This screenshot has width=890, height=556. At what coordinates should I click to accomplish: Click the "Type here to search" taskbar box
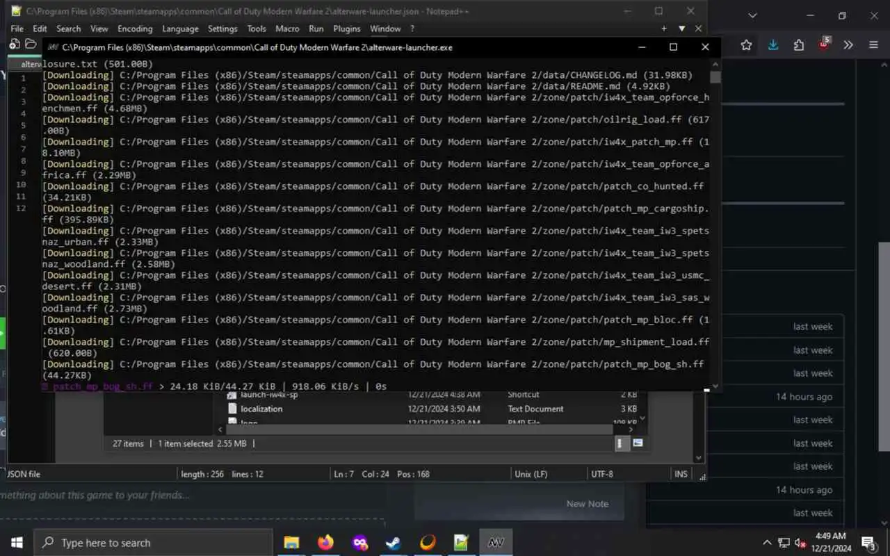(x=153, y=542)
